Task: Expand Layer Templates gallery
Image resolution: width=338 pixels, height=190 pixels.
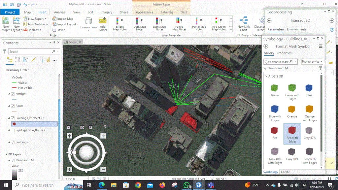Action: click(231, 29)
